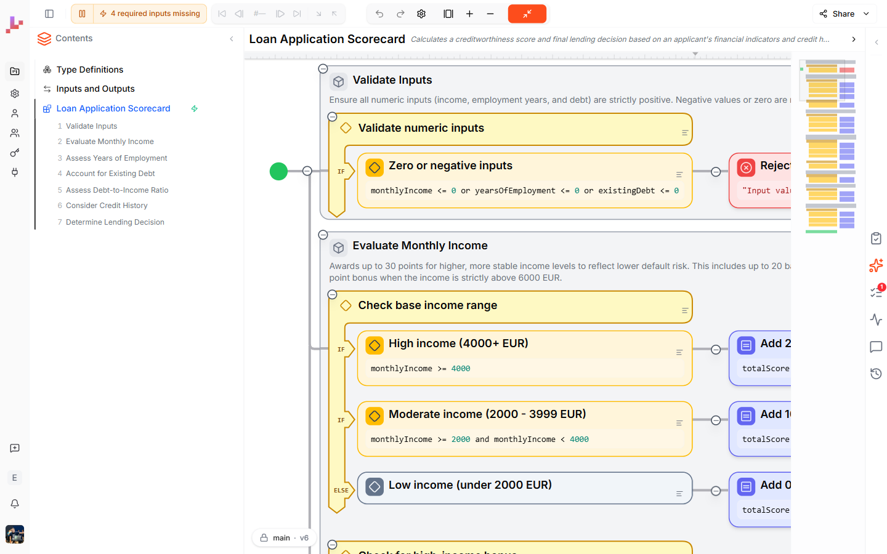This screenshot has width=887, height=554.
Task: Open the settings icon in left rail
Action: point(15,94)
